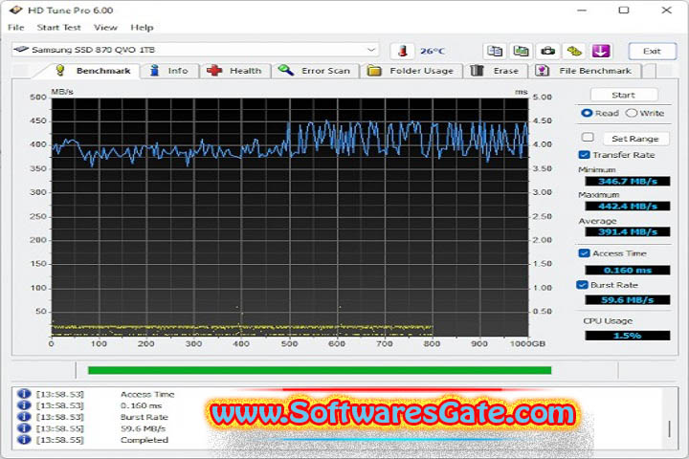Click the Start benchmark button

point(624,95)
